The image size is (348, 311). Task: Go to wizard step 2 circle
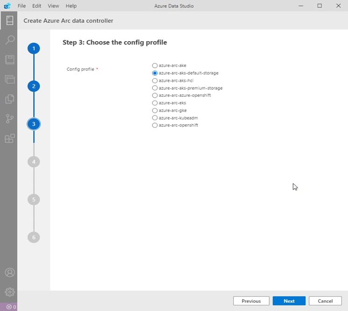point(34,86)
